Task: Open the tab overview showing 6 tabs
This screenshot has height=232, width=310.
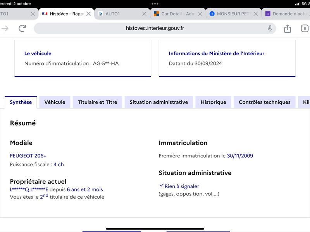Action: 305,29
